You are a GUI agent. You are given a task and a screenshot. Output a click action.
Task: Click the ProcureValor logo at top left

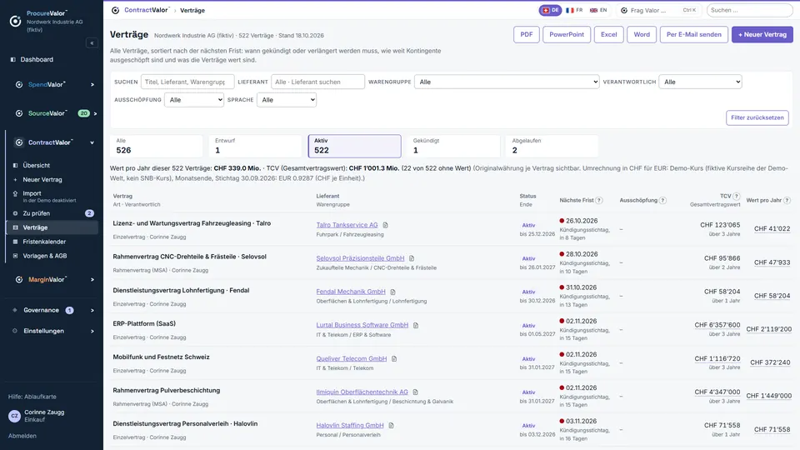coord(15,21)
